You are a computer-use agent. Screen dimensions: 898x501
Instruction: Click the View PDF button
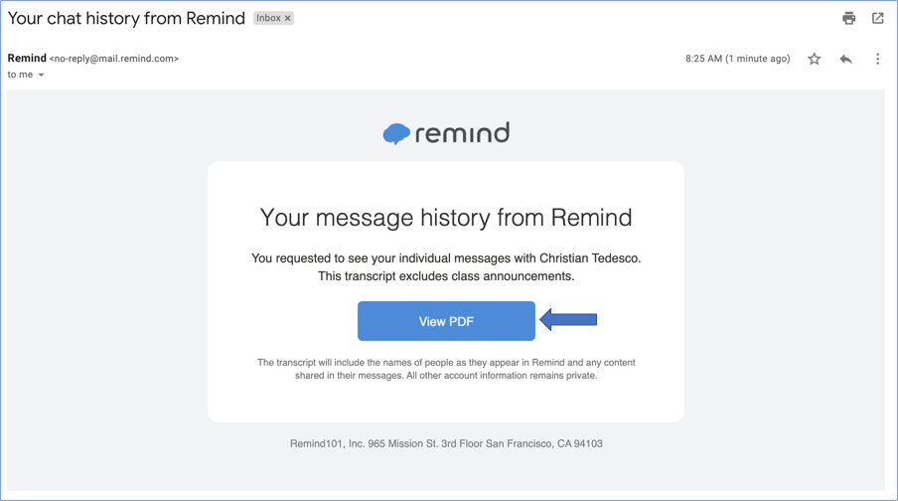(446, 321)
